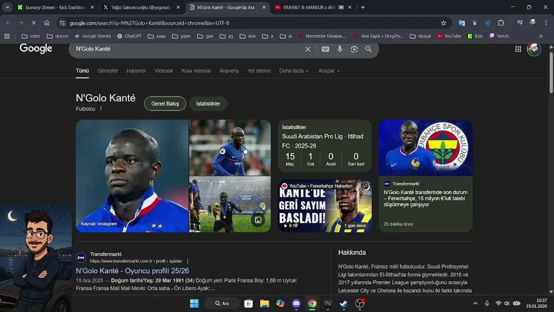Open the three-dot menu beside Futbolcu
This screenshot has width=554, height=312.
[101, 109]
